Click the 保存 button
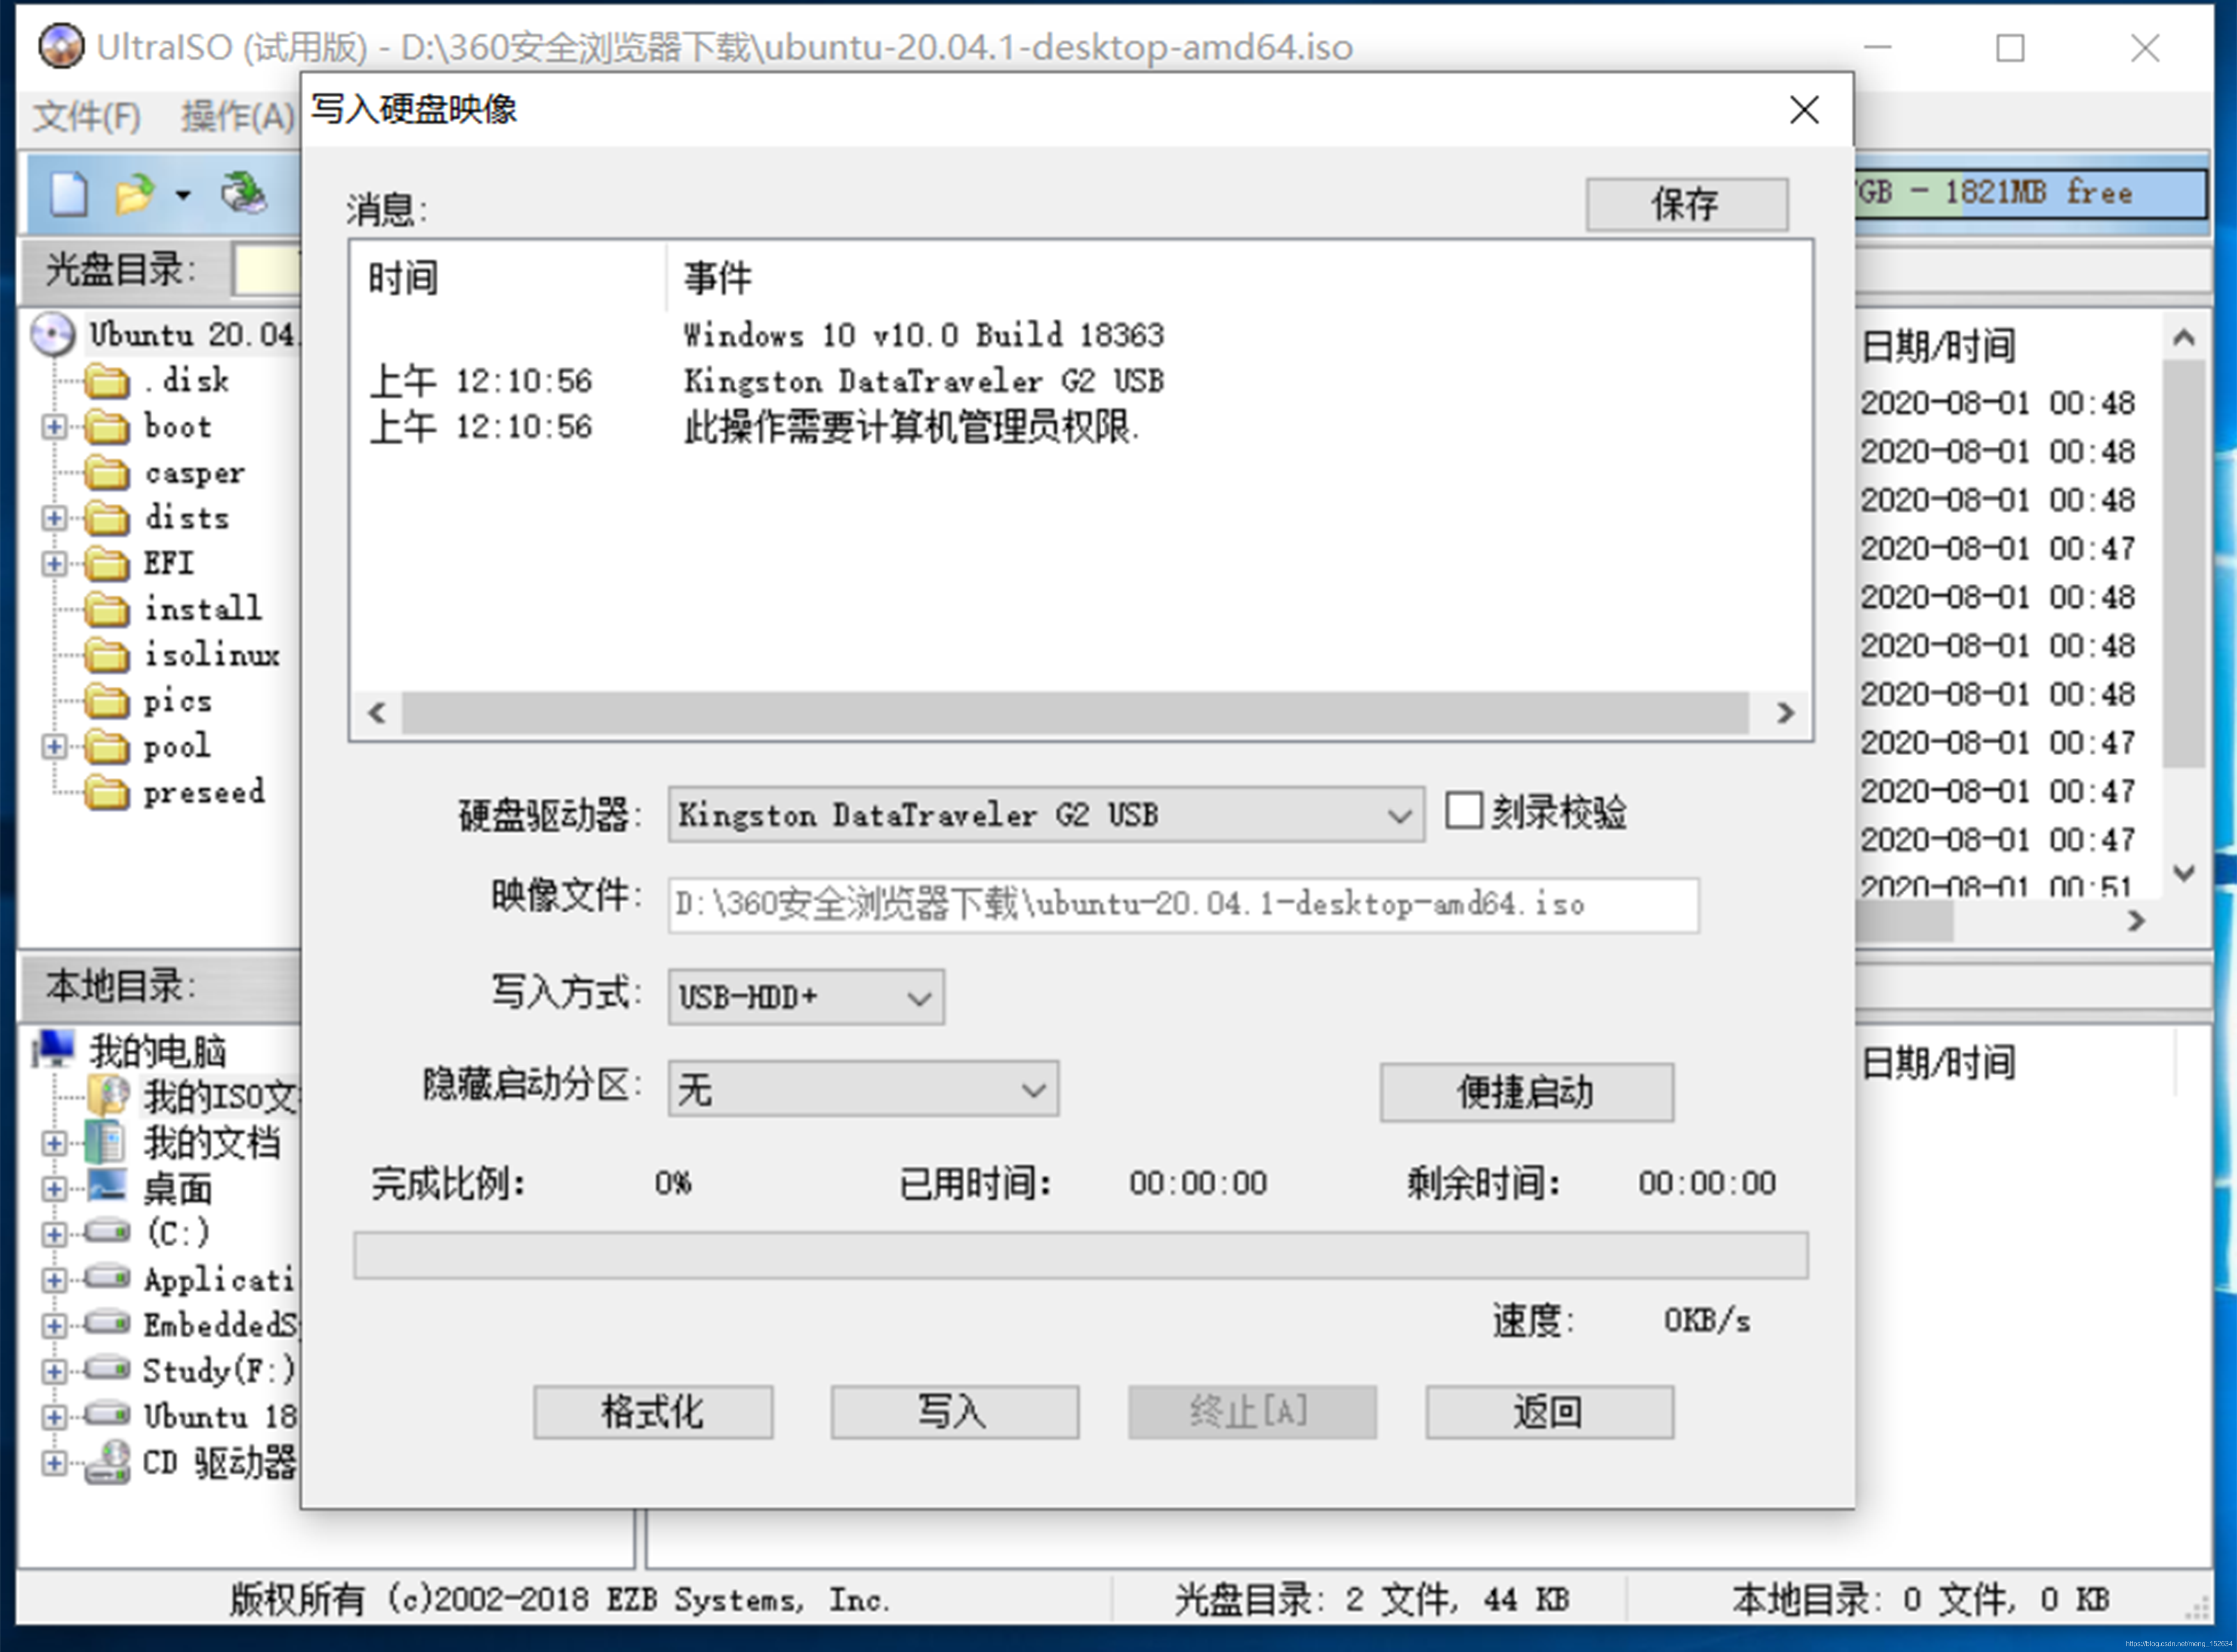This screenshot has width=2237, height=1652. pyautogui.click(x=1687, y=205)
